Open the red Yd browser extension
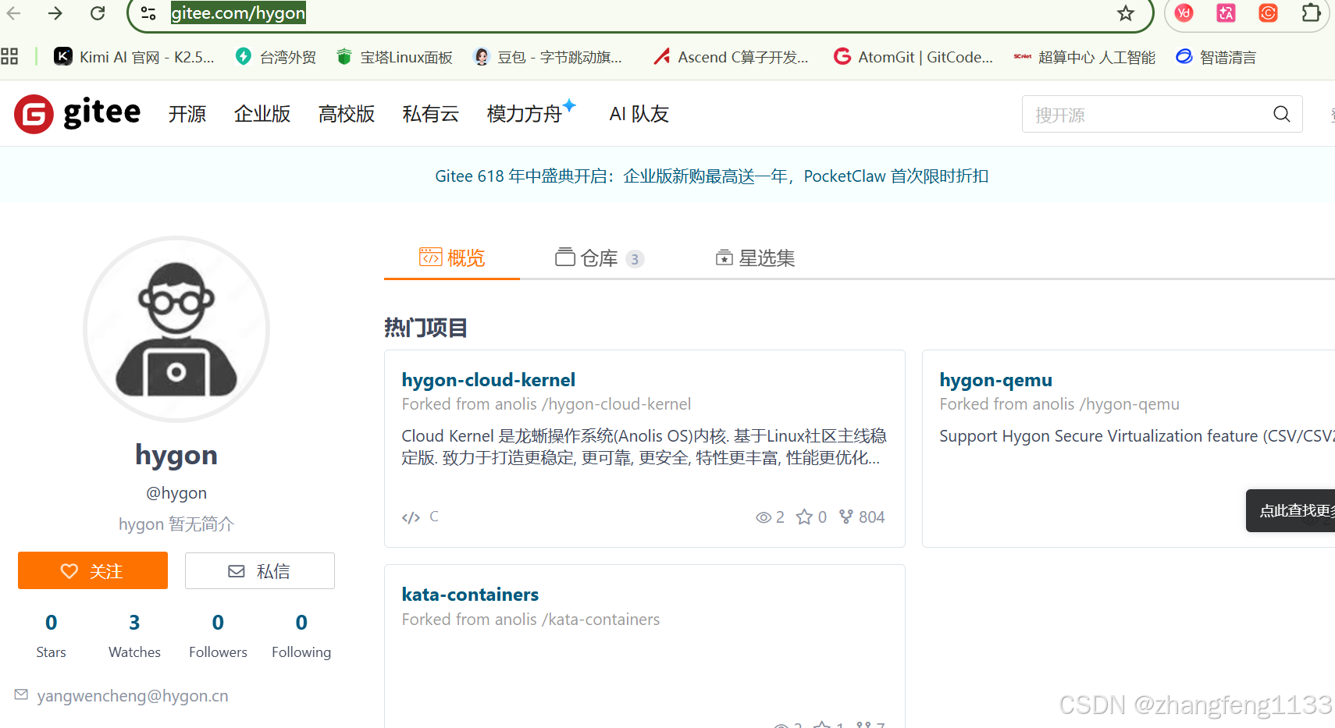 pos(1184,13)
